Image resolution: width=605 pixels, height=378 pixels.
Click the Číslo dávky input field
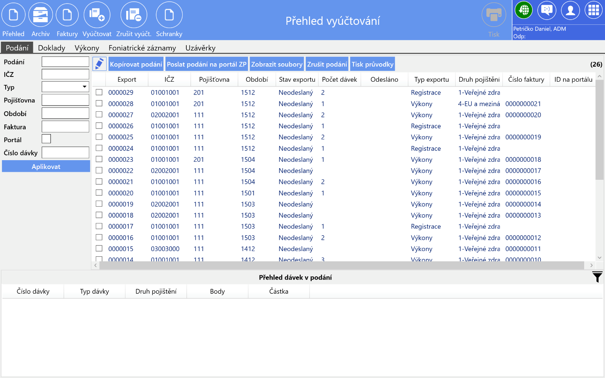(x=65, y=152)
